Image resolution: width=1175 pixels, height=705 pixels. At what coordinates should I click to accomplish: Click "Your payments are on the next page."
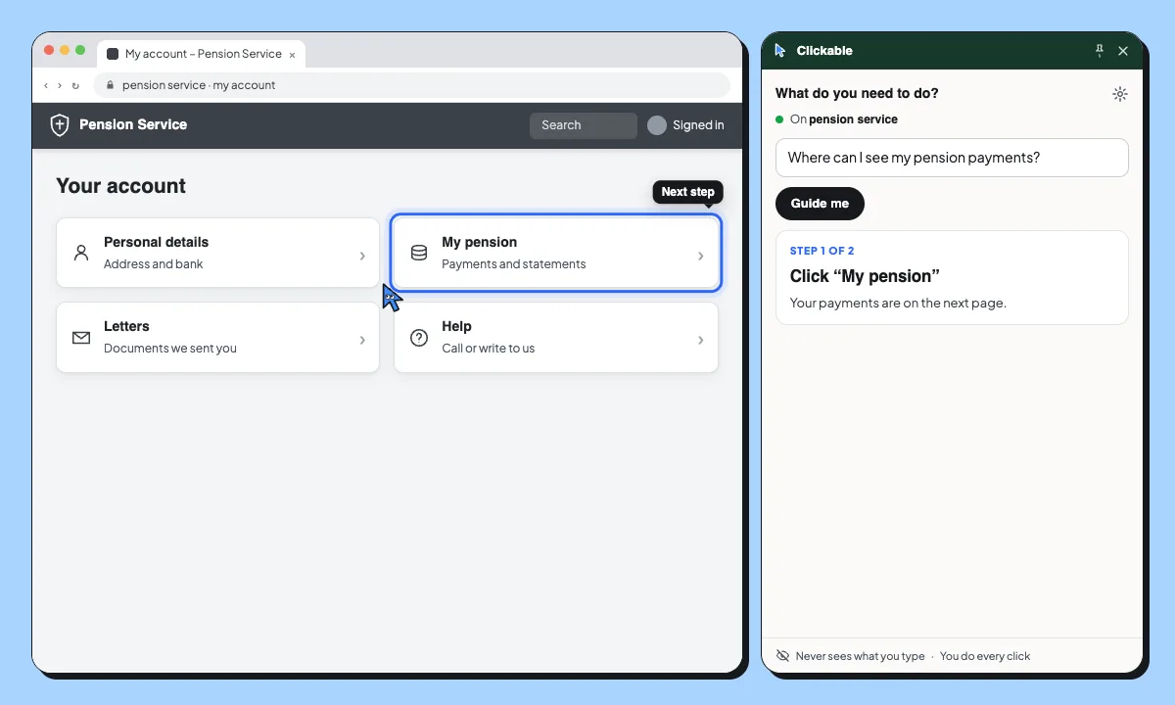click(x=898, y=303)
